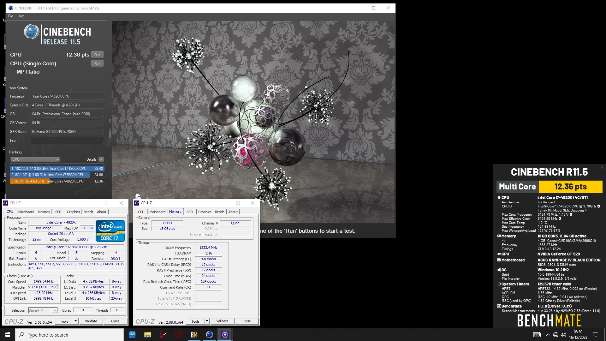Show hidden system tray icons
606x341 pixels.
548,335
